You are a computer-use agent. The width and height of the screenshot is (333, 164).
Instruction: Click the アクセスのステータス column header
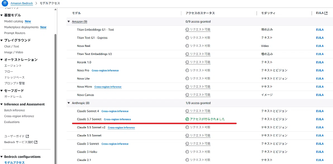200,13
